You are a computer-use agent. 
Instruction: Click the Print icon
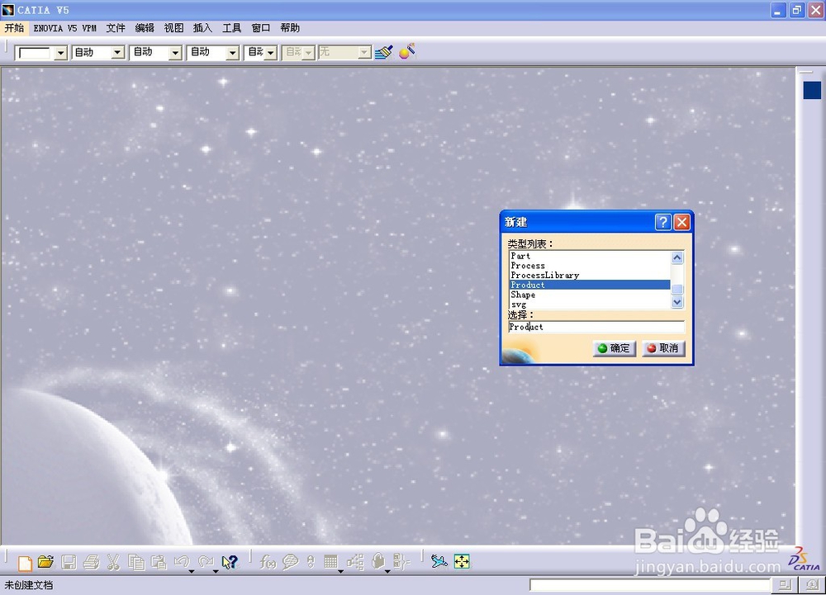click(91, 562)
